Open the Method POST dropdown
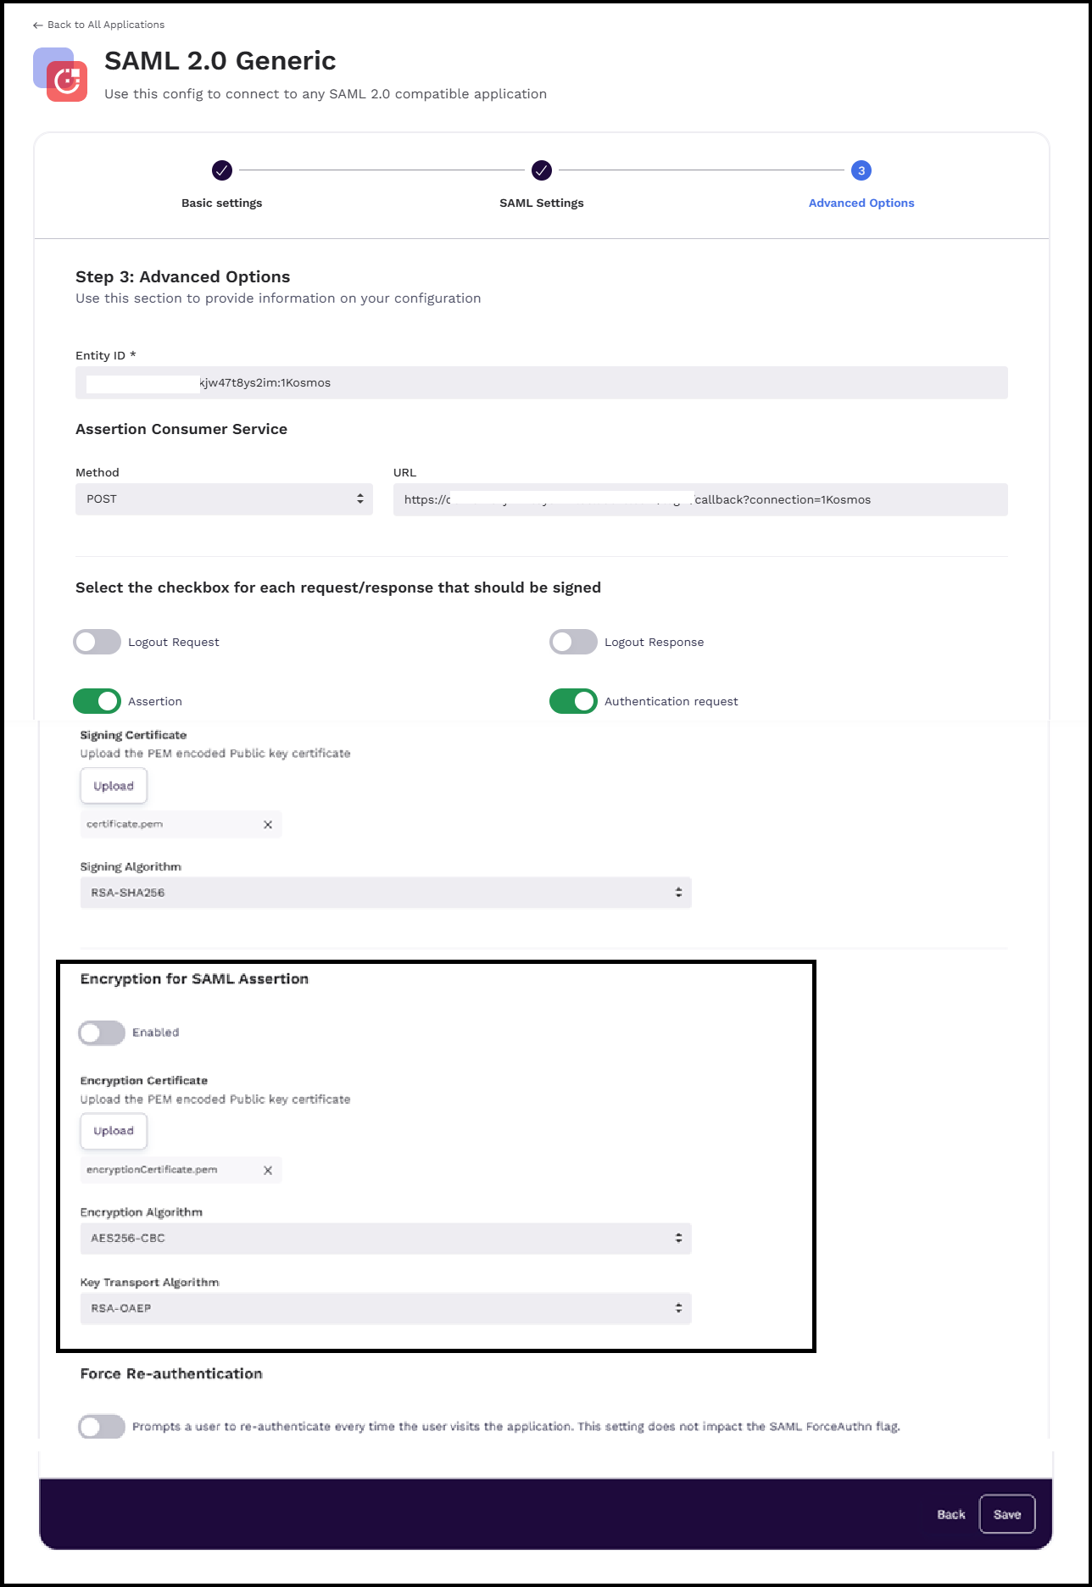The image size is (1092, 1587). click(224, 499)
